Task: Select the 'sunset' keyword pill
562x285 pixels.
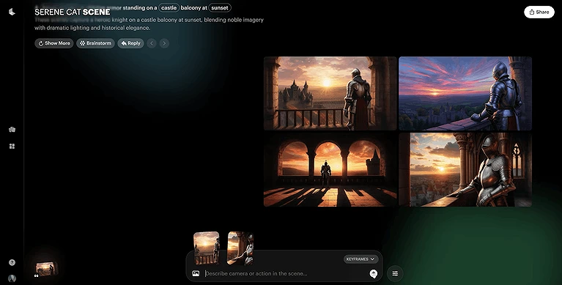Action: 220,7
